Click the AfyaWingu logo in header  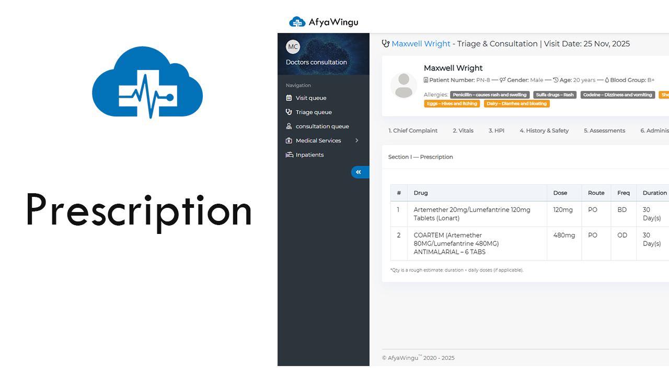click(324, 22)
